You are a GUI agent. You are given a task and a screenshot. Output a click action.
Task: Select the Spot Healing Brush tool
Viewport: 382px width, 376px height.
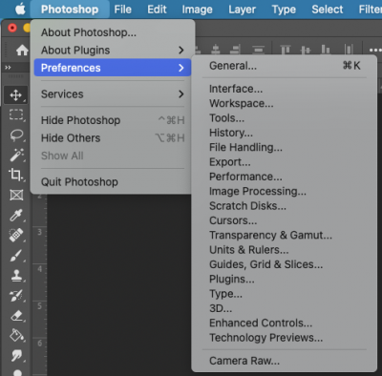click(x=16, y=235)
